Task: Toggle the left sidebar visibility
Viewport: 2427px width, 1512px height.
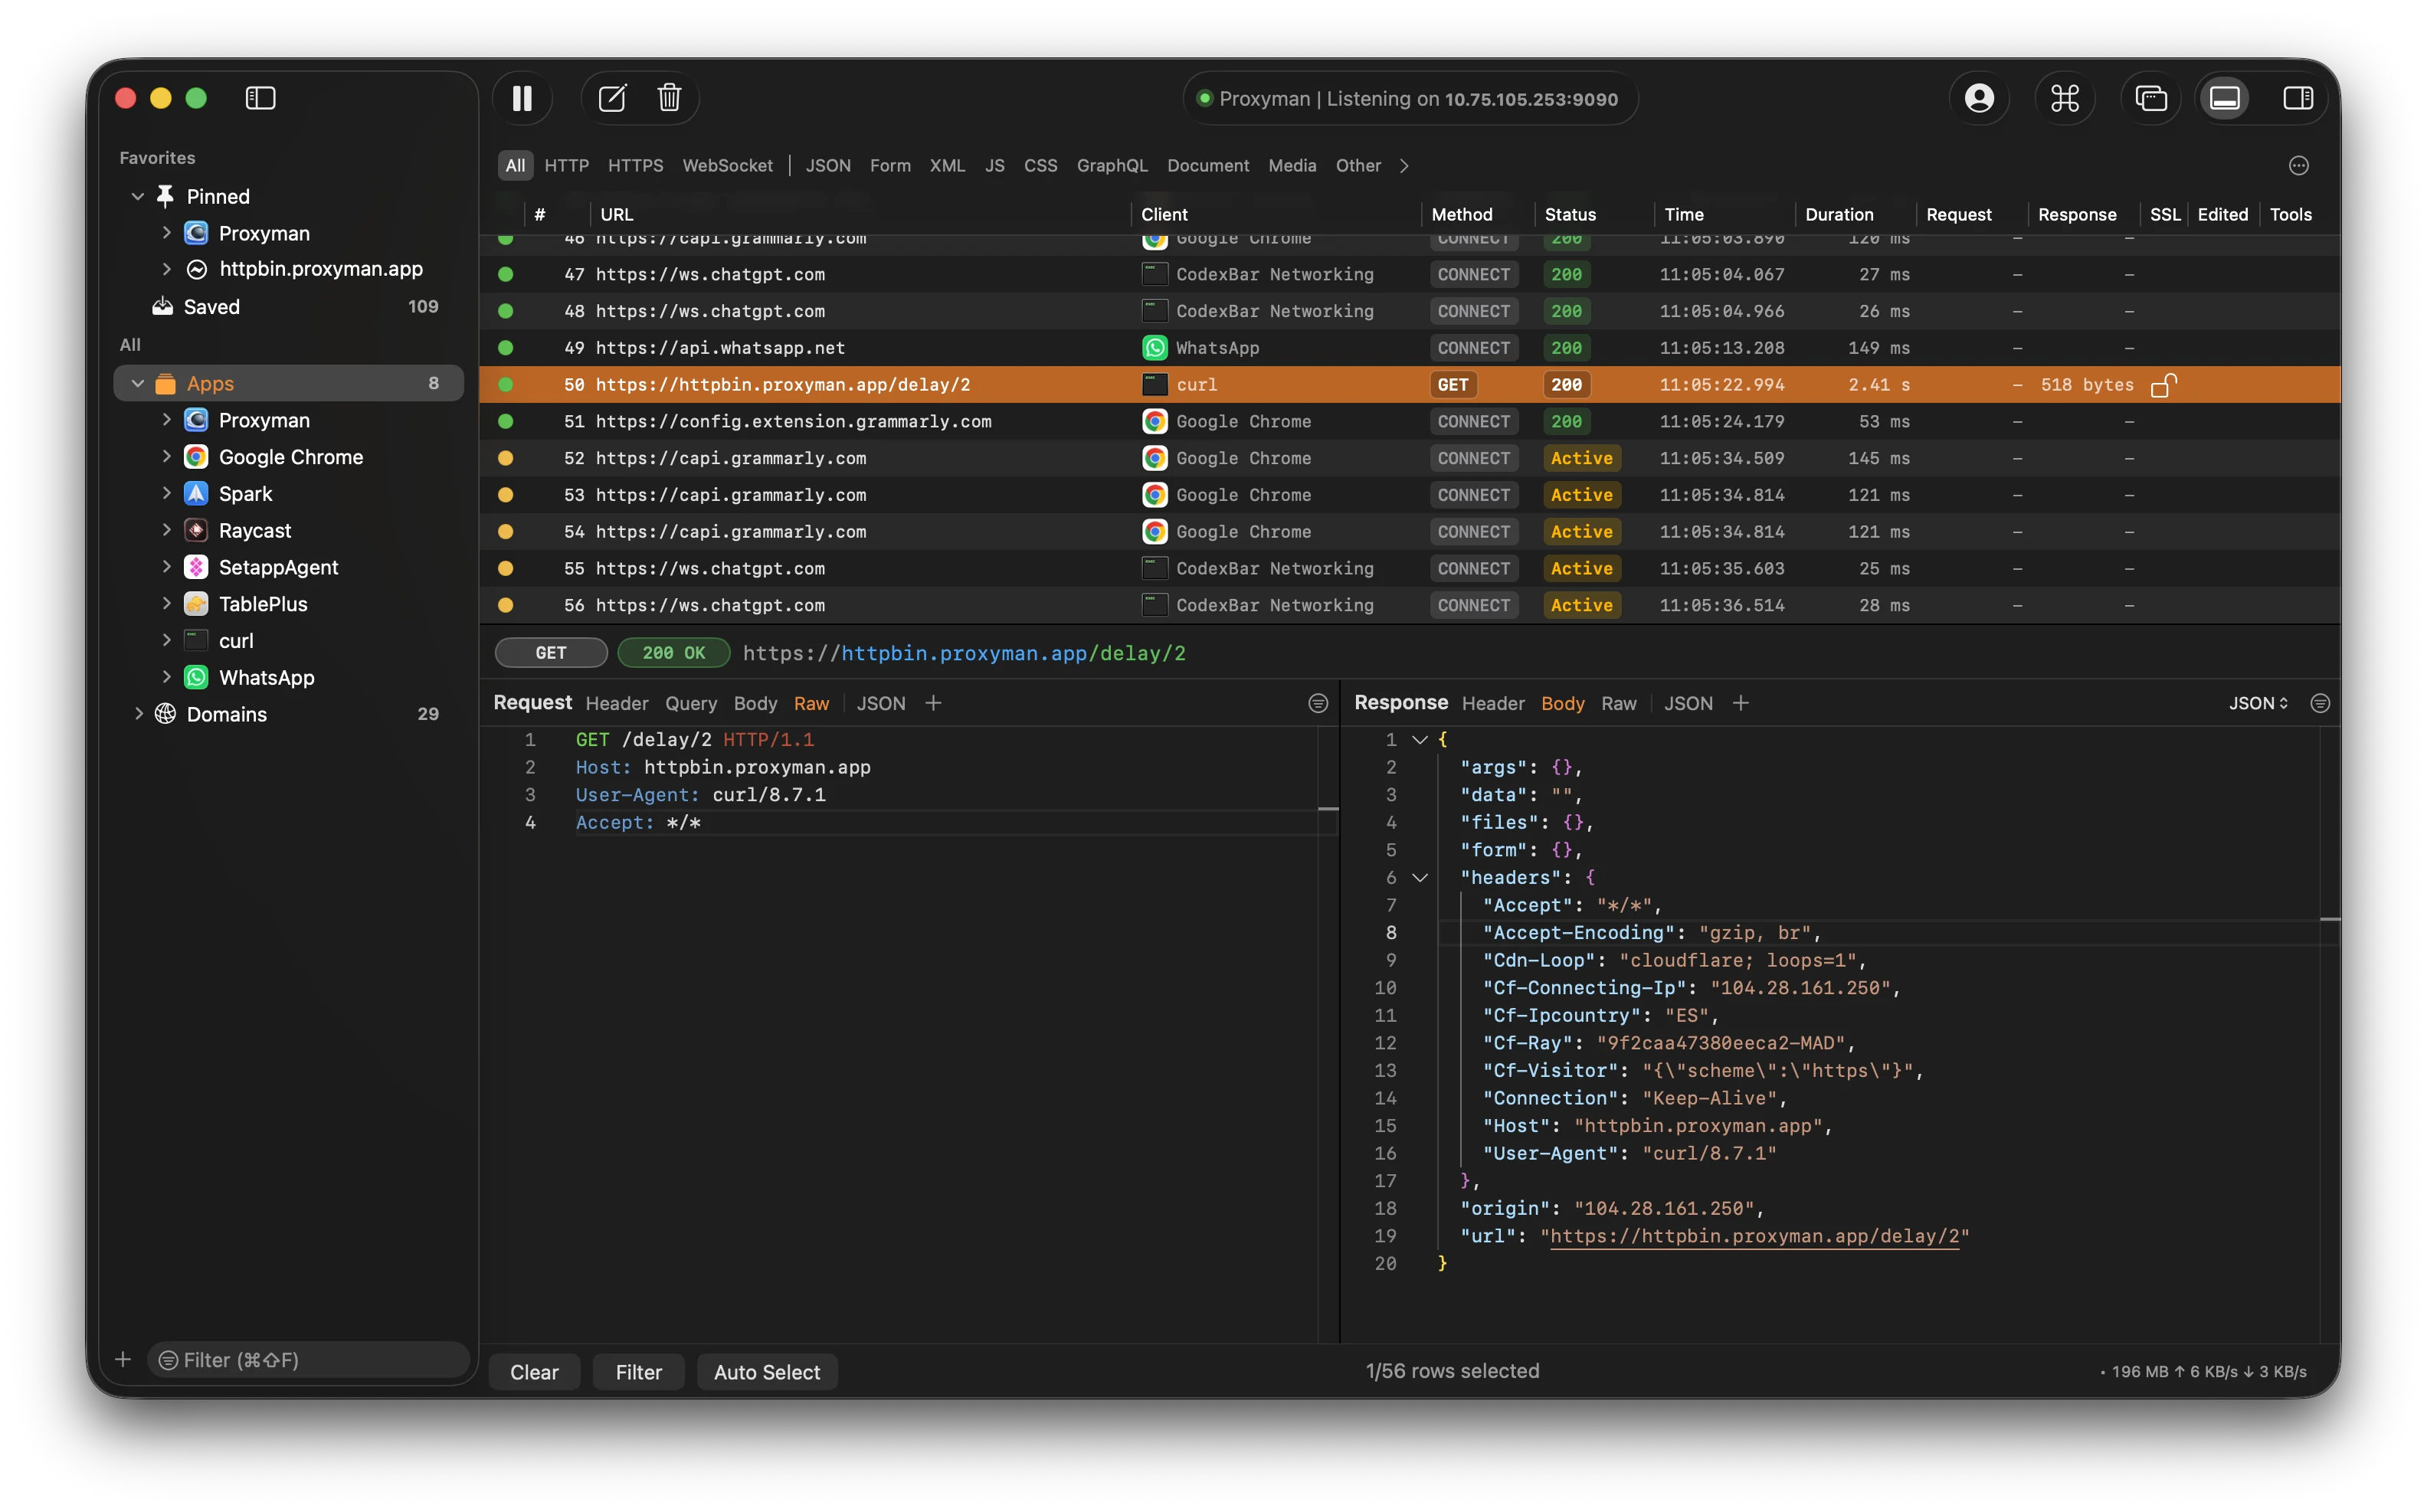Action: tap(260, 98)
